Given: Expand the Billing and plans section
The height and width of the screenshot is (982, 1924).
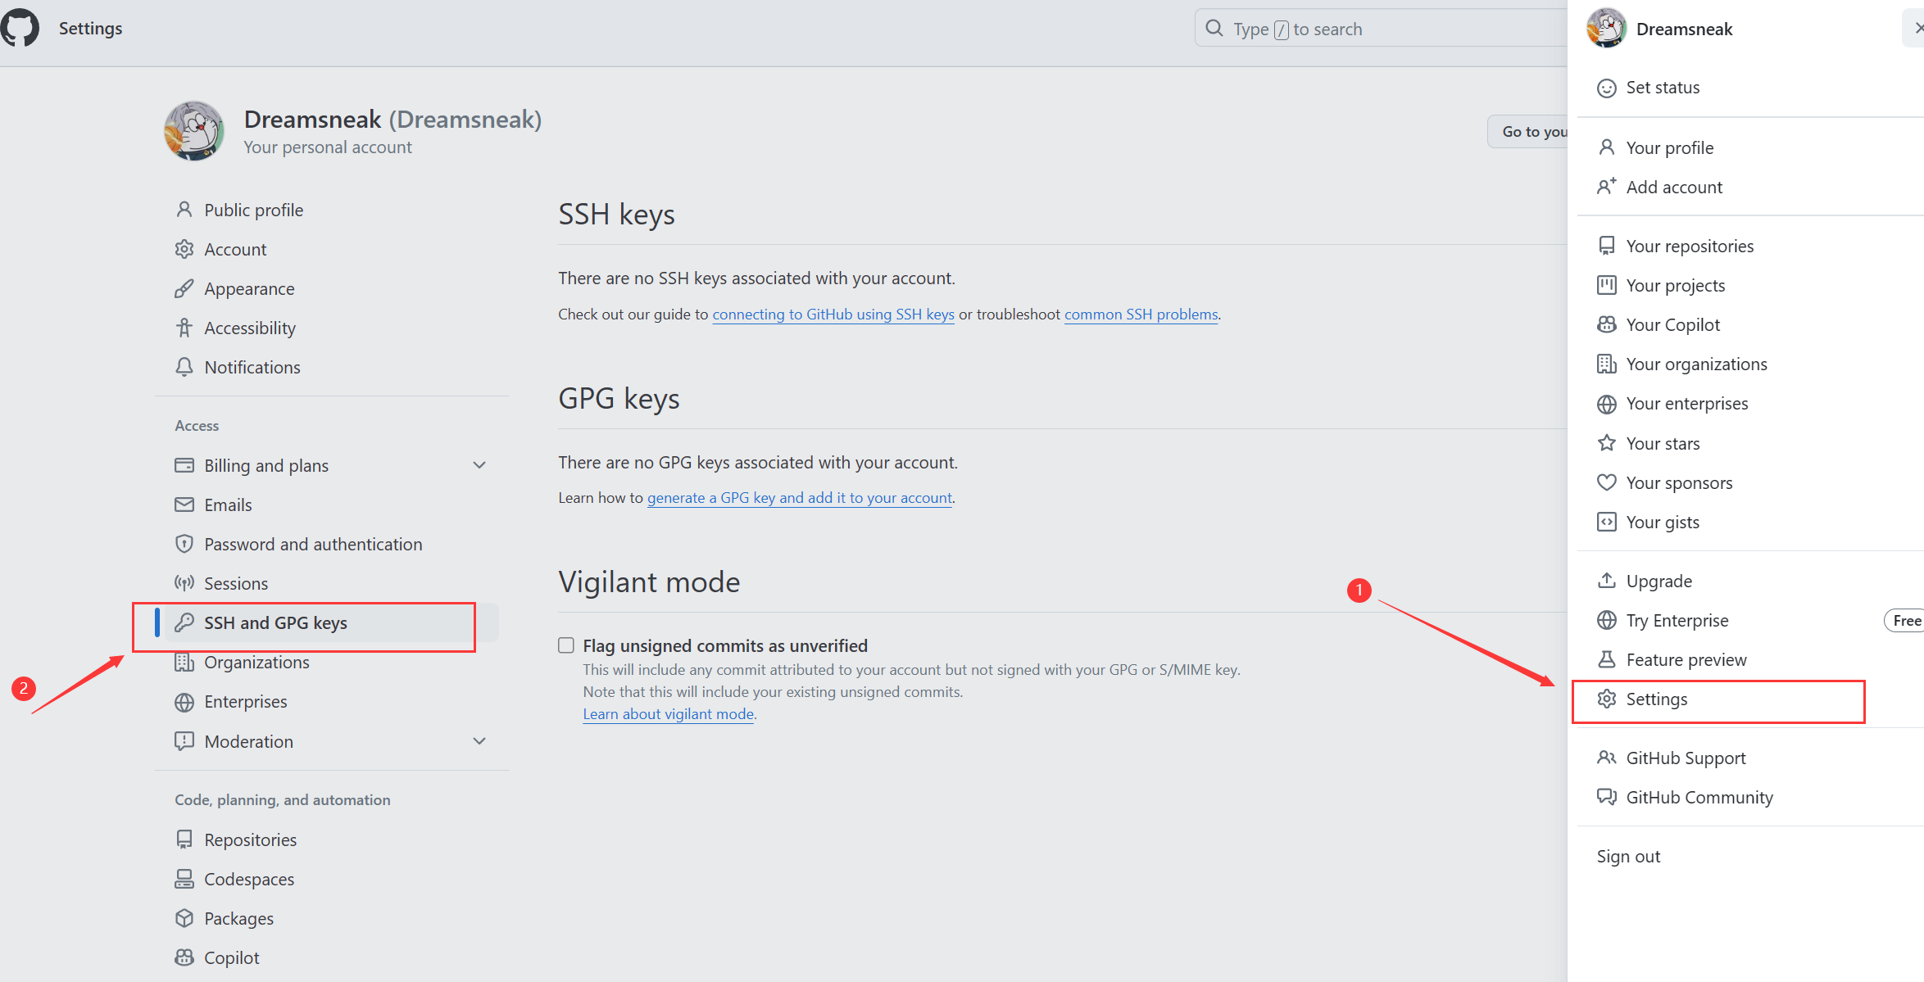Looking at the screenshot, I should pos(479,465).
